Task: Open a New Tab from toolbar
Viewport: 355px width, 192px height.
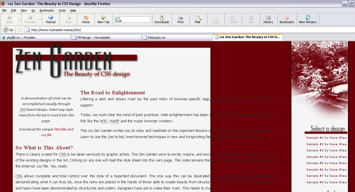Action: click(103, 19)
